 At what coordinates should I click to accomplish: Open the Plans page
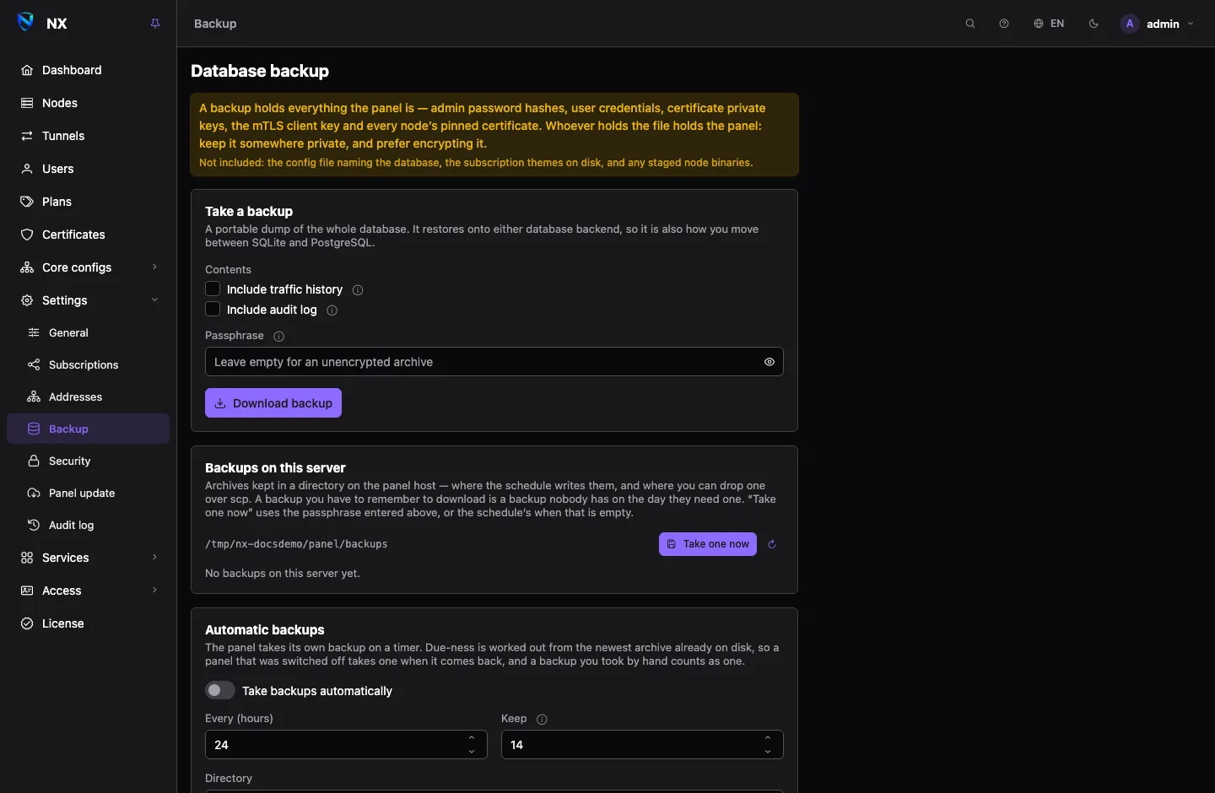tap(88, 202)
